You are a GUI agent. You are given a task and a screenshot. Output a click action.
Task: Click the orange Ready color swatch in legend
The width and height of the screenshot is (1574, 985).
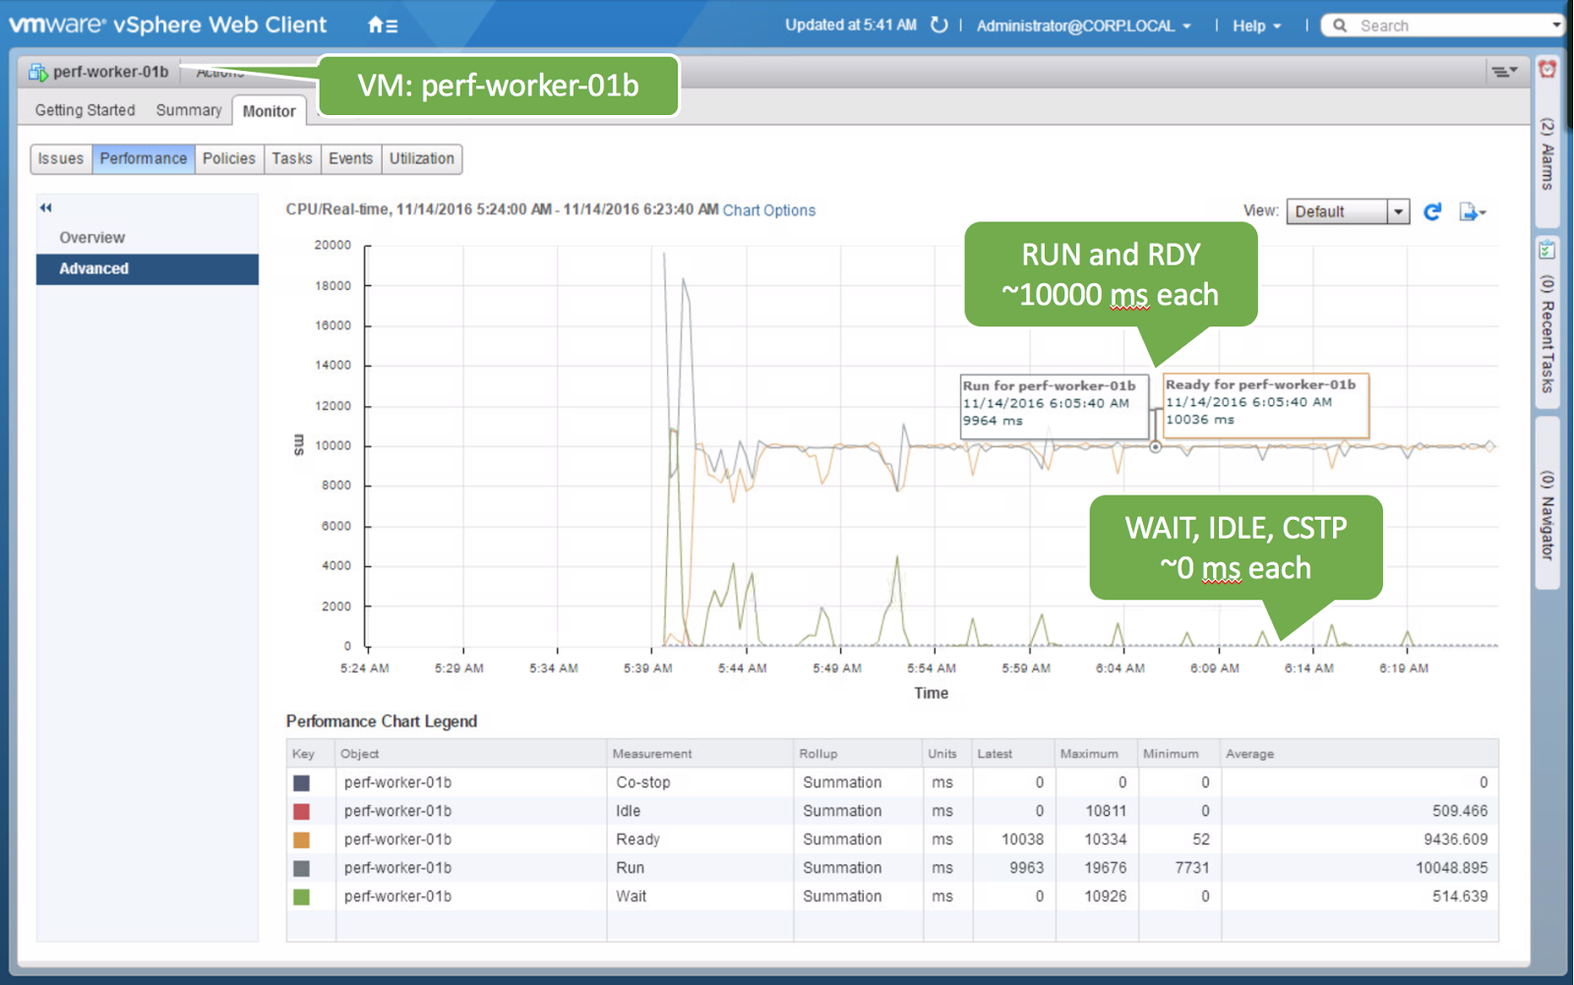tap(301, 839)
